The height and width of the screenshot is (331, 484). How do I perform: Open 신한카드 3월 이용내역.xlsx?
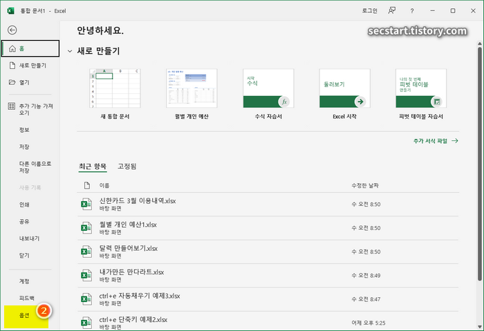(268, 205)
